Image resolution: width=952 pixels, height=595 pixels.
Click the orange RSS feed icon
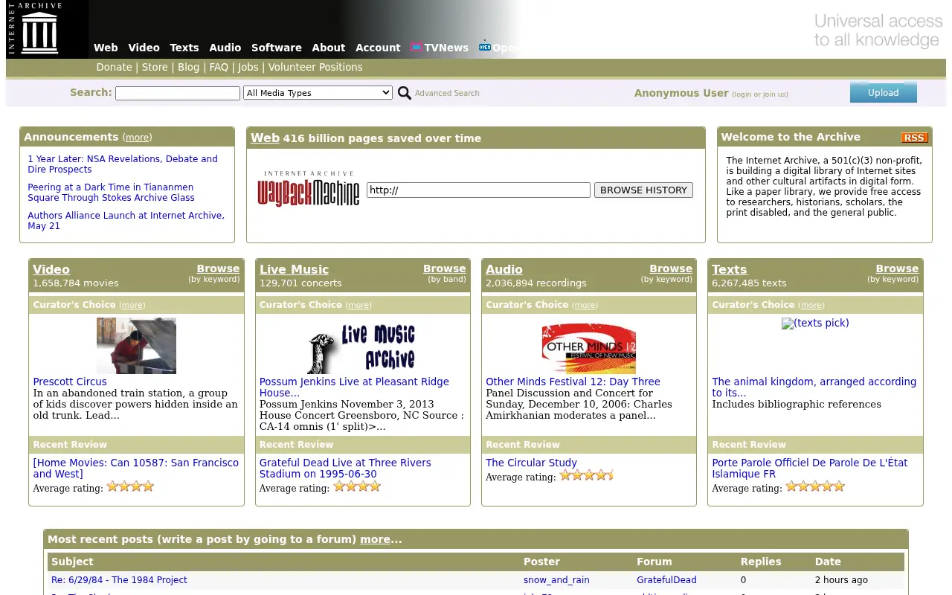(914, 138)
